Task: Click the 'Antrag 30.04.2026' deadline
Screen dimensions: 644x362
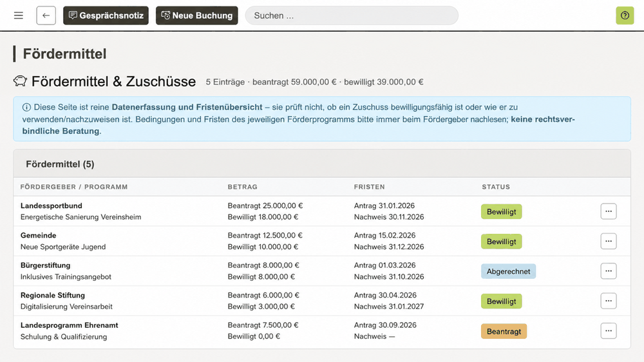Action: (x=385, y=296)
